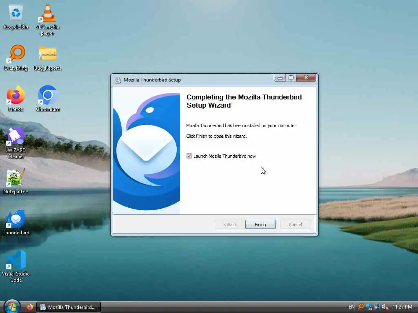Click the setup window maximize button
Screen dimensions: 418x313
291,78
